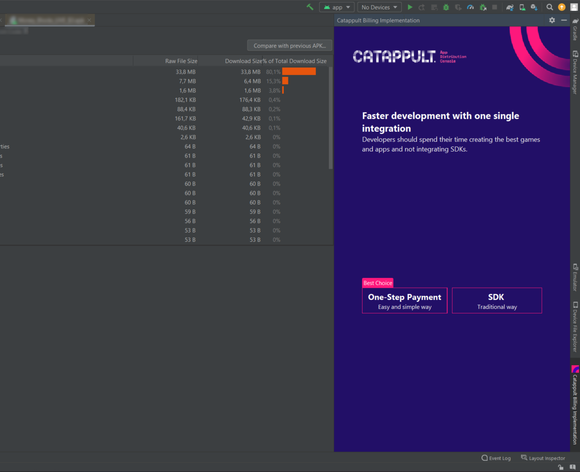Screen dimensions: 580x472
Task: Select the 161,7 KB raw size cell
Action: click(x=185, y=118)
